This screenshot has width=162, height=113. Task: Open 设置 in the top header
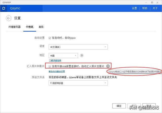click(134, 8)
